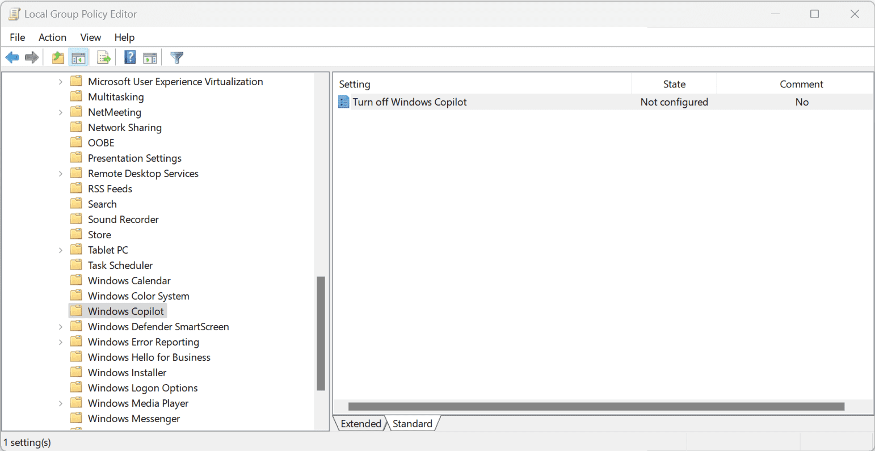Toggle the Show/Hide Console Tree icon
This screenshot has width=875, height=451.
click(78, 57)
